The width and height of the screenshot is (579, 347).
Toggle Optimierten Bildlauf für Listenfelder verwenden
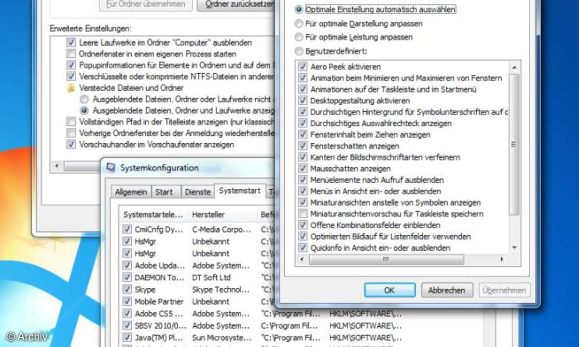pos(303,236)
